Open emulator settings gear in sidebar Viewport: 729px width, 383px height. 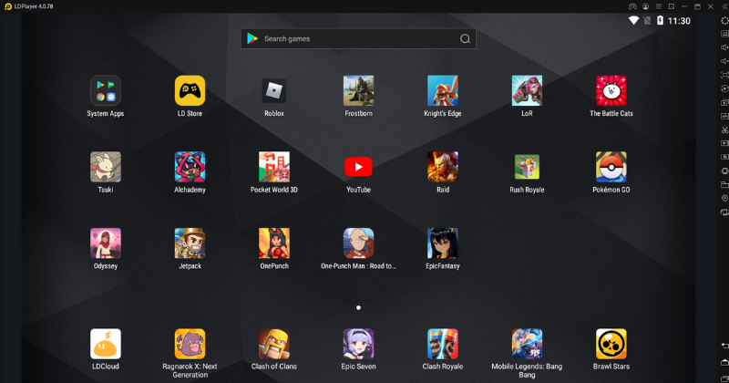click(x=724, y=21)
